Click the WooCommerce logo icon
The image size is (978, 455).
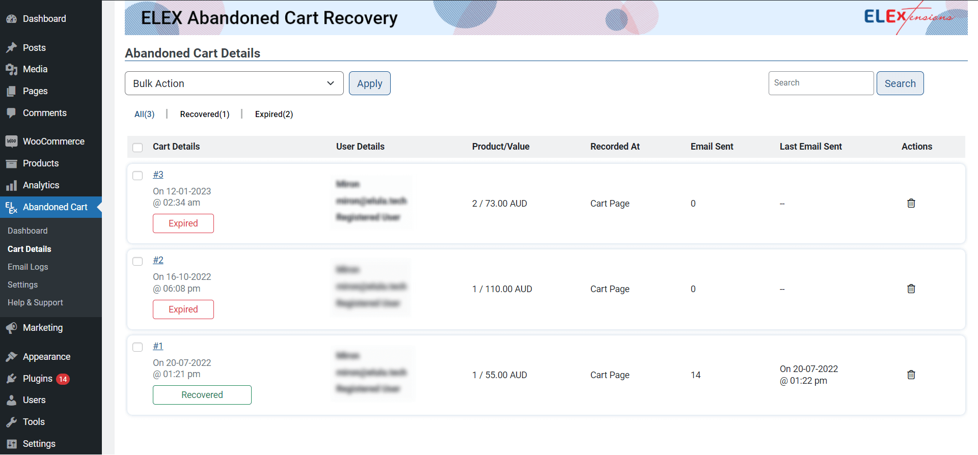[x=11, y=141]
